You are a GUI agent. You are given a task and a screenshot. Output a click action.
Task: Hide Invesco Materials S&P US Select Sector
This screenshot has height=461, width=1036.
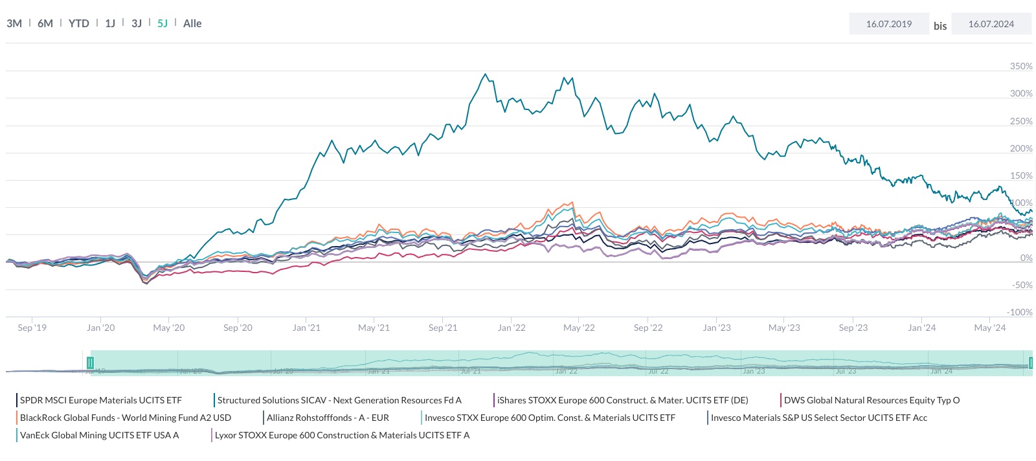[818, 418]
